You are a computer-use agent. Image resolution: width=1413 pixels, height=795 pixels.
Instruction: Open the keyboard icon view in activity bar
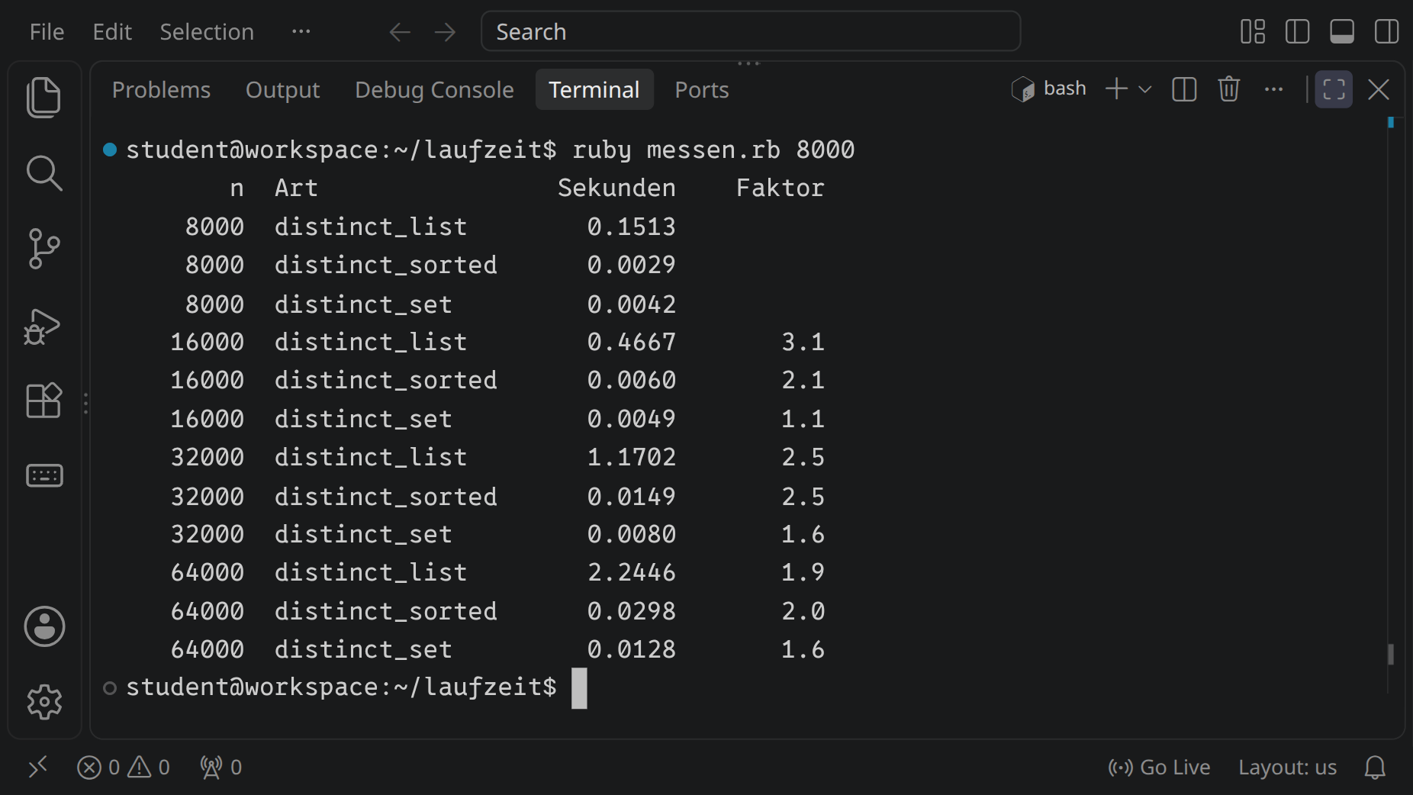click(44, 475)
